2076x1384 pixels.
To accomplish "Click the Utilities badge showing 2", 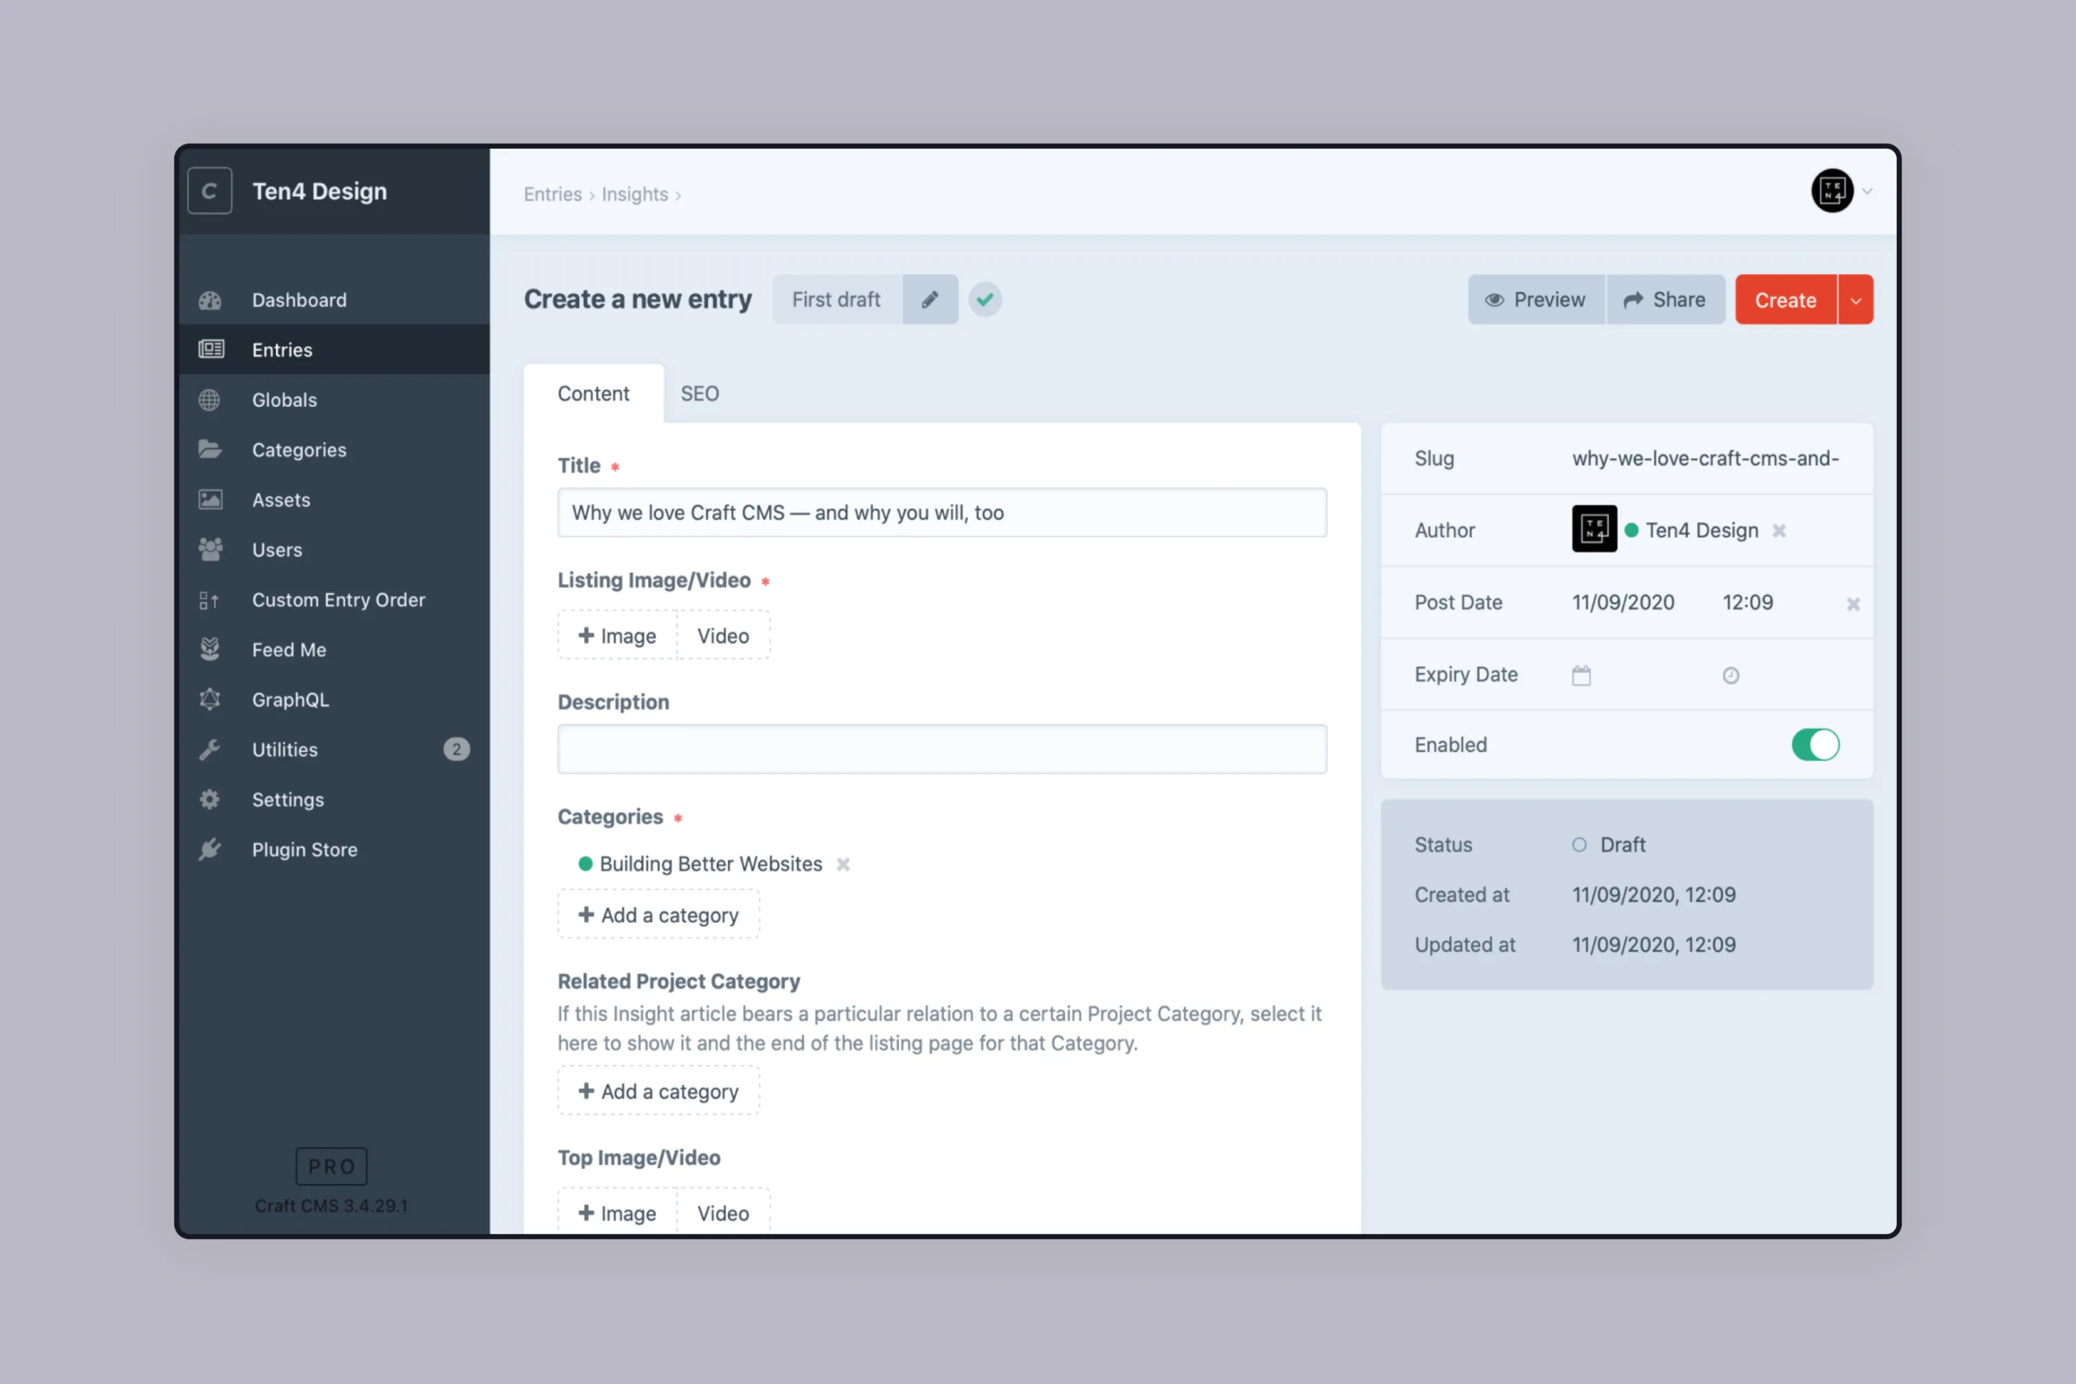I will click(456, 749).
